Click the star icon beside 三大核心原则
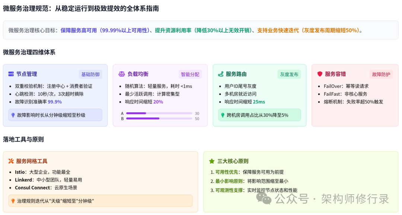402x215 pixels. pos(212,161)
